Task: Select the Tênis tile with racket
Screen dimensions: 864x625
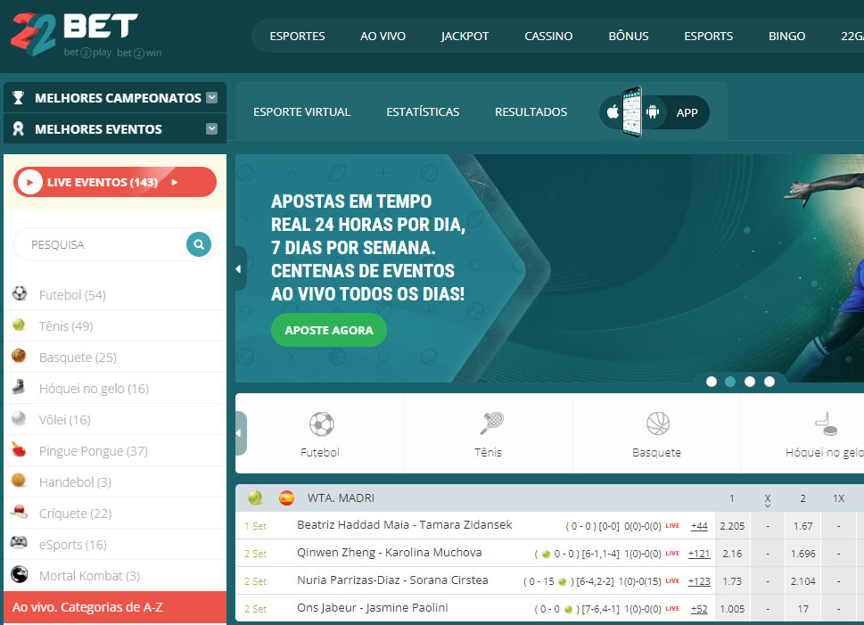Action: click(489, 433)
